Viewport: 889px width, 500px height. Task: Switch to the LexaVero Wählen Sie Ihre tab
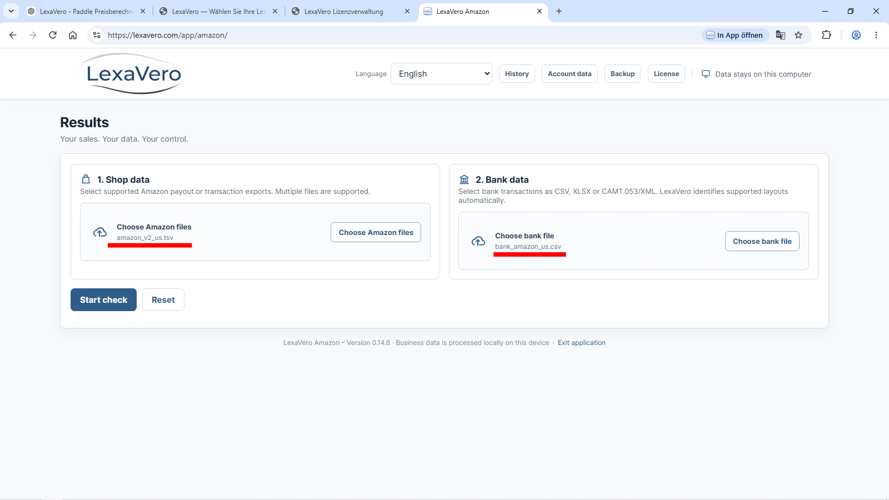click(218, 11)
